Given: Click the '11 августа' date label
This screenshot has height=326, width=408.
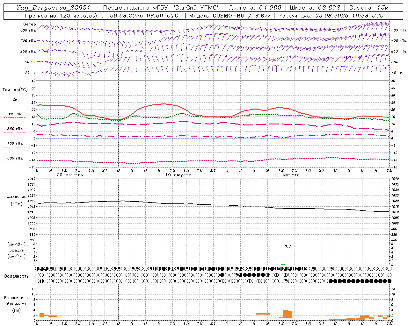Looking at the screenshot, I should (287, 175).
